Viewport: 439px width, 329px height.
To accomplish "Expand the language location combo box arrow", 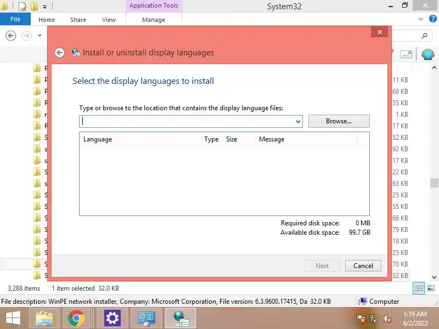I will click(298, 121).
